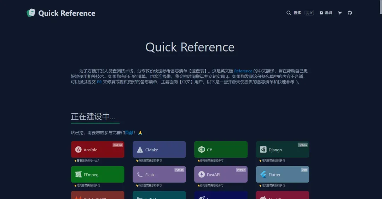The width and height of the screenshot is (382, 199).
Task: Click the 编辑 edit link
Action: click(x=326, y=13)
